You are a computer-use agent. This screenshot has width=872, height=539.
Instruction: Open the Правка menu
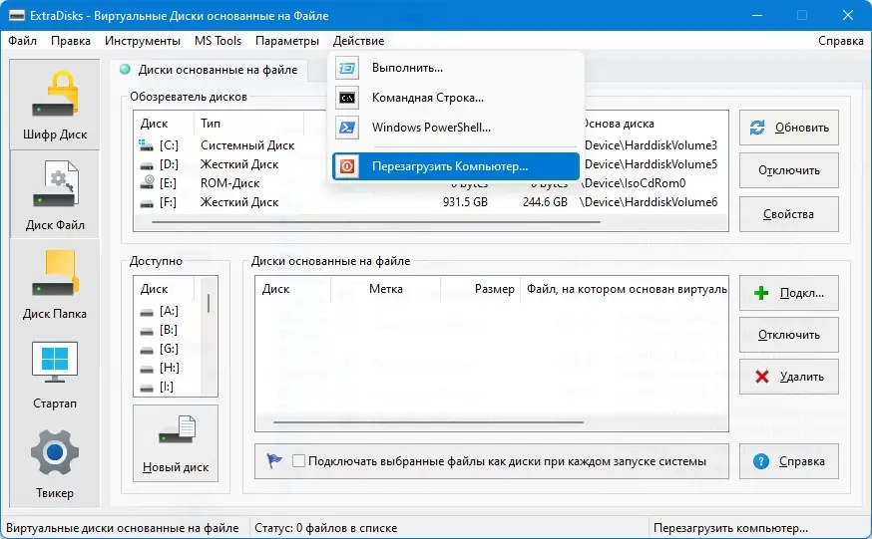[71, 41]
